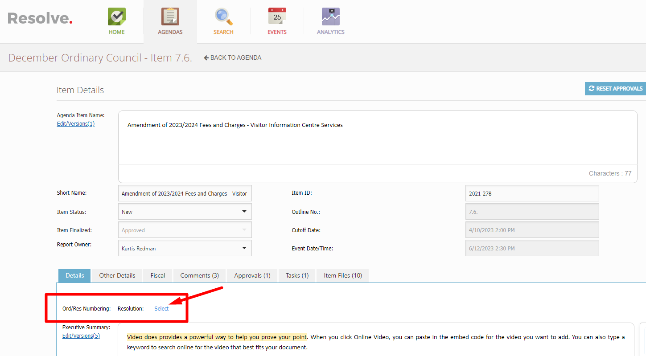Screen dimensions: 646x356
Task: Click the 'Short Name:' label
Action: (72, 193)
